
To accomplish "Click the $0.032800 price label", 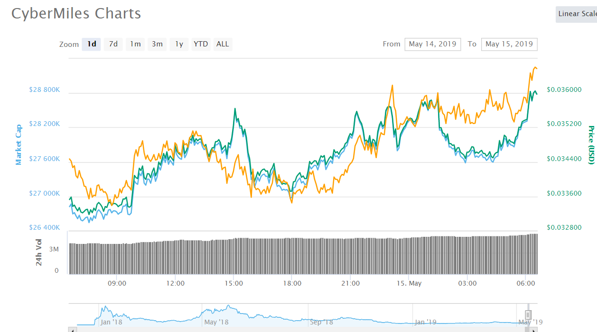I will click(564, 228).
